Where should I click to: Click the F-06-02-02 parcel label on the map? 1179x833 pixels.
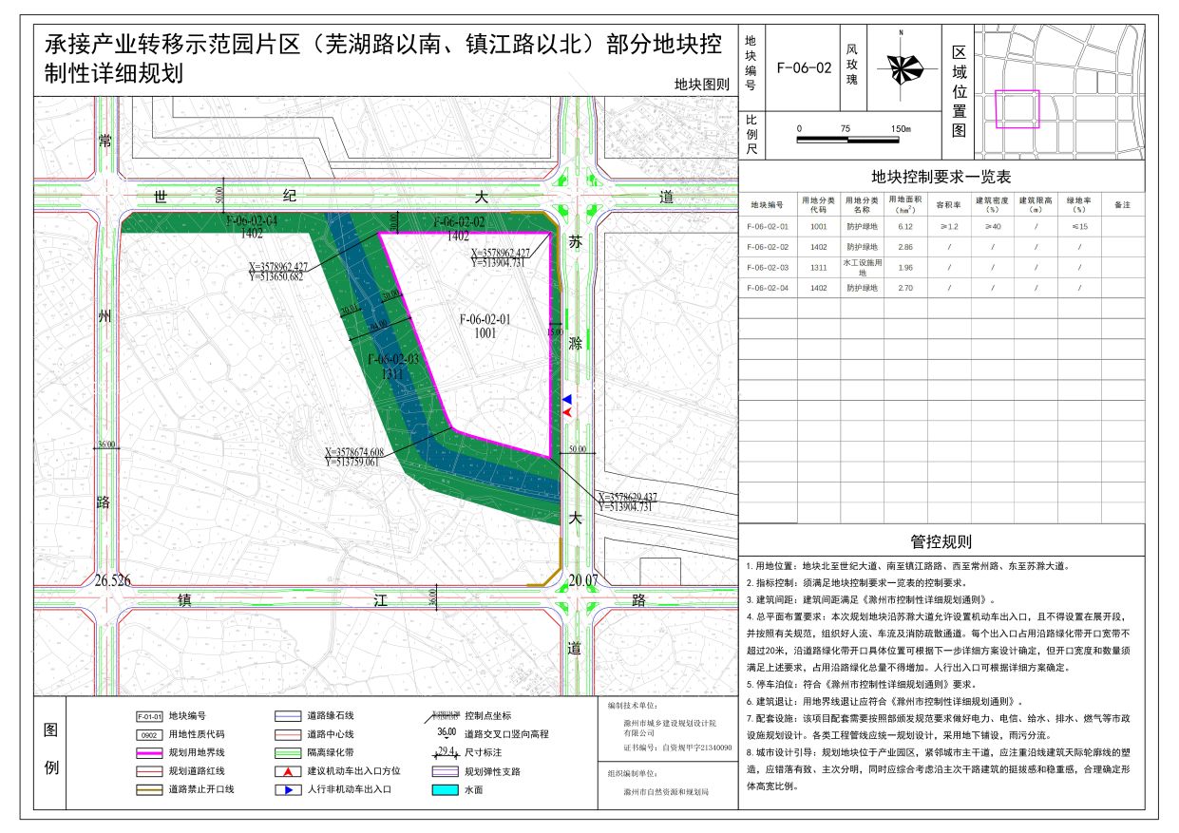tap(459, 221)
